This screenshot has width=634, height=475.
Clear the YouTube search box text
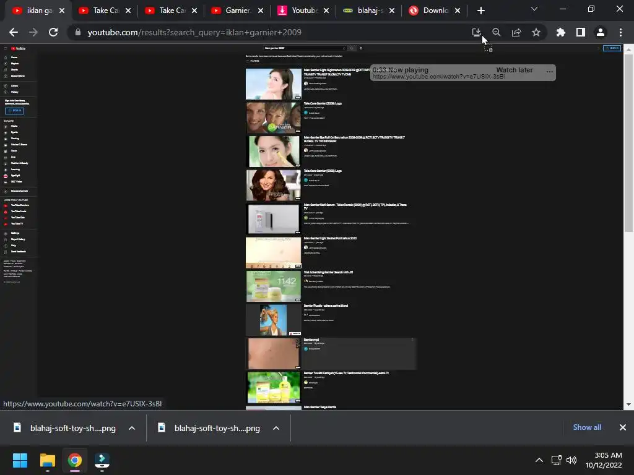[344, 48]
